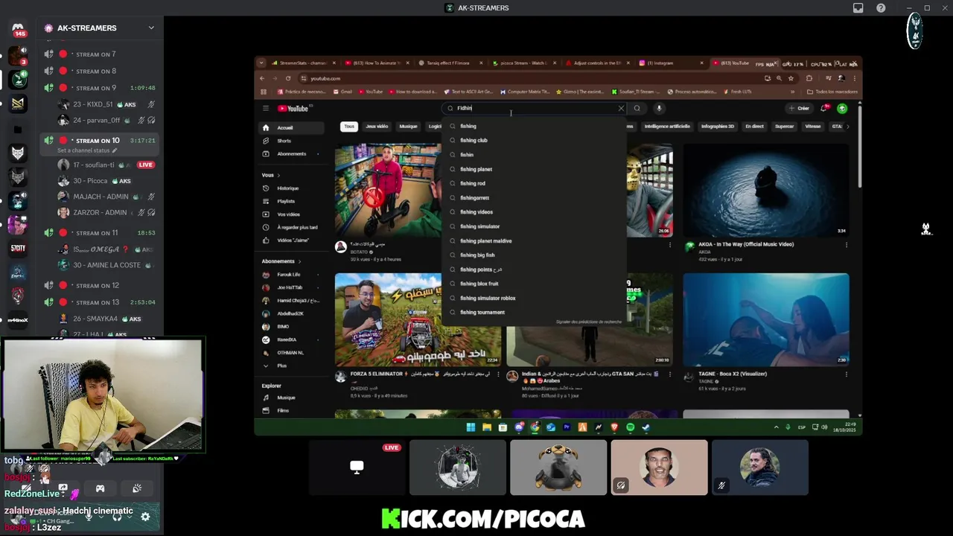Open YouTube notifications bell
The width and height of the screenshot is (953, 536).
[x=825, y=109]
